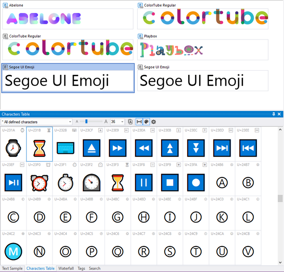The image size is (284, 272).
Task: Click the large A increase size button
Action: (106, 122)
